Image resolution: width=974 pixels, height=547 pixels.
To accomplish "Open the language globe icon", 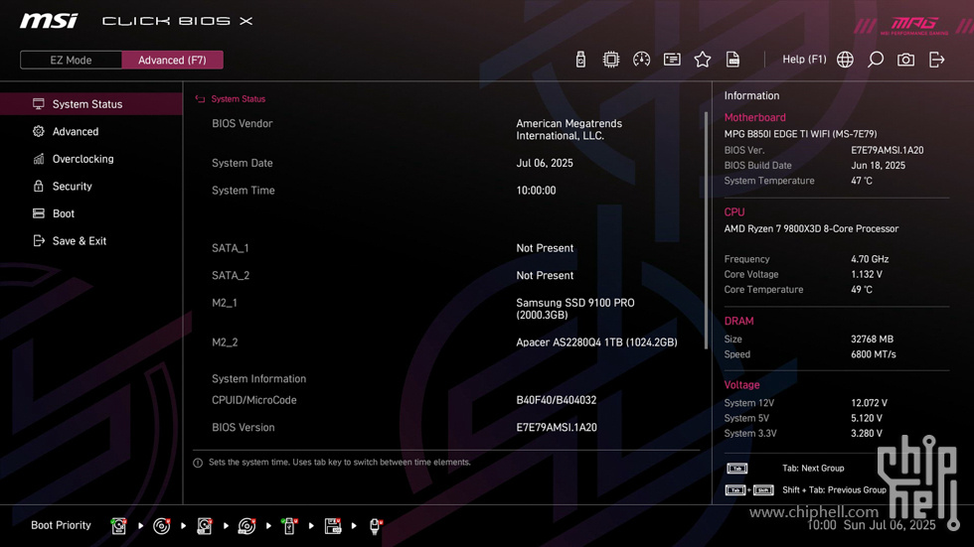I will (845, 60).
